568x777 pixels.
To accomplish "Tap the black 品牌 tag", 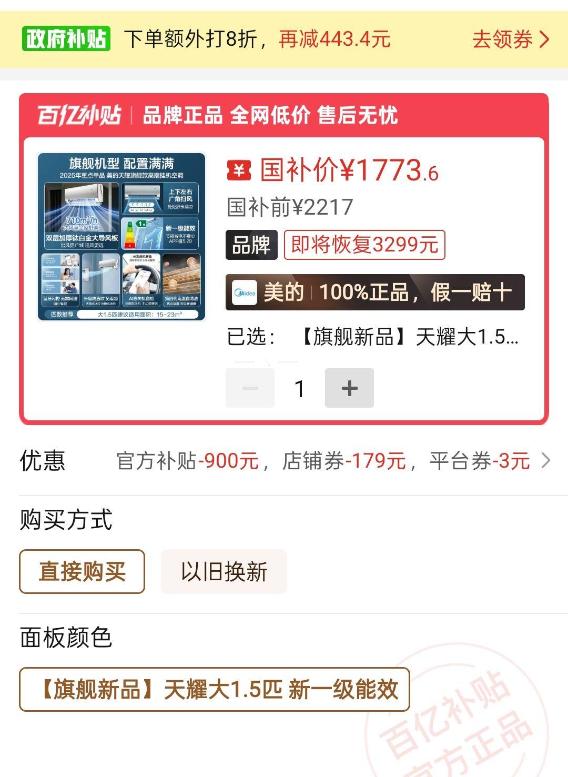I will 251,245.
